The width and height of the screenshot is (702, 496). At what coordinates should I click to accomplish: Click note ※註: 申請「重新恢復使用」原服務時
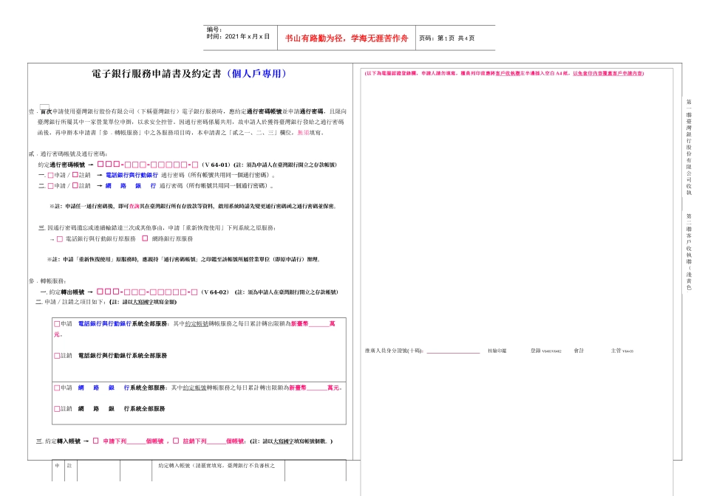[x=184, y=260]
